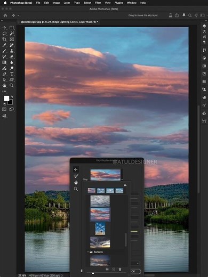Open the Share icon in options bar

pyautogui.click(x=177, y=15)
